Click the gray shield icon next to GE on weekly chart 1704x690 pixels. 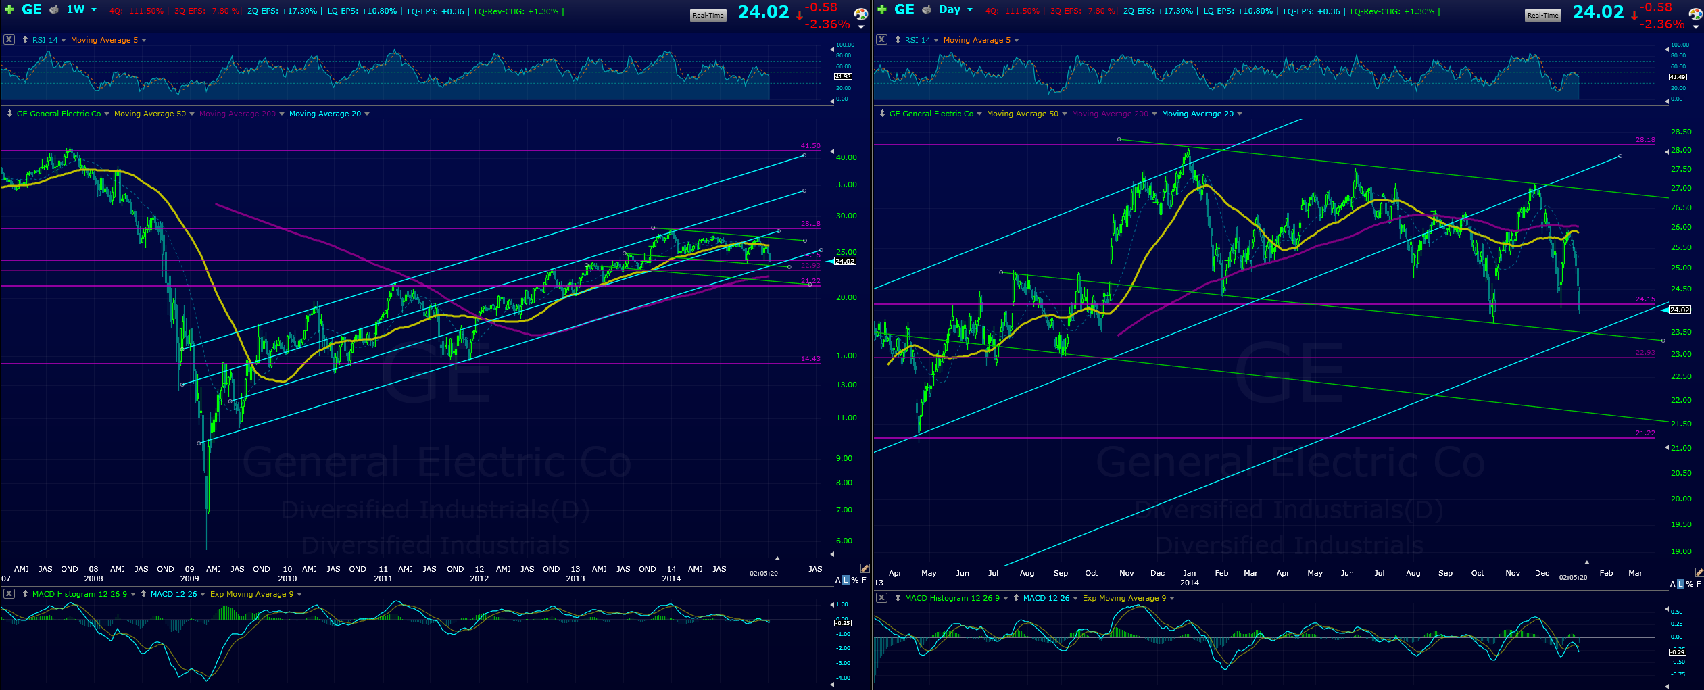click(54, 10)
